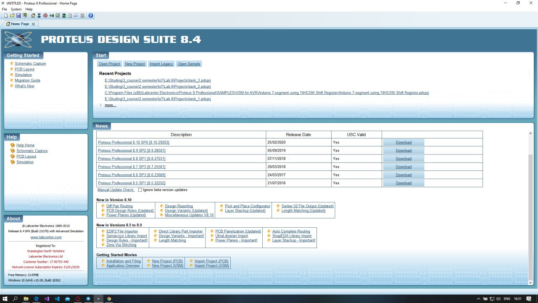538x303 pixels.
Task: Download Proteus Professional 8.10 SP0
Action: point(403,142)
